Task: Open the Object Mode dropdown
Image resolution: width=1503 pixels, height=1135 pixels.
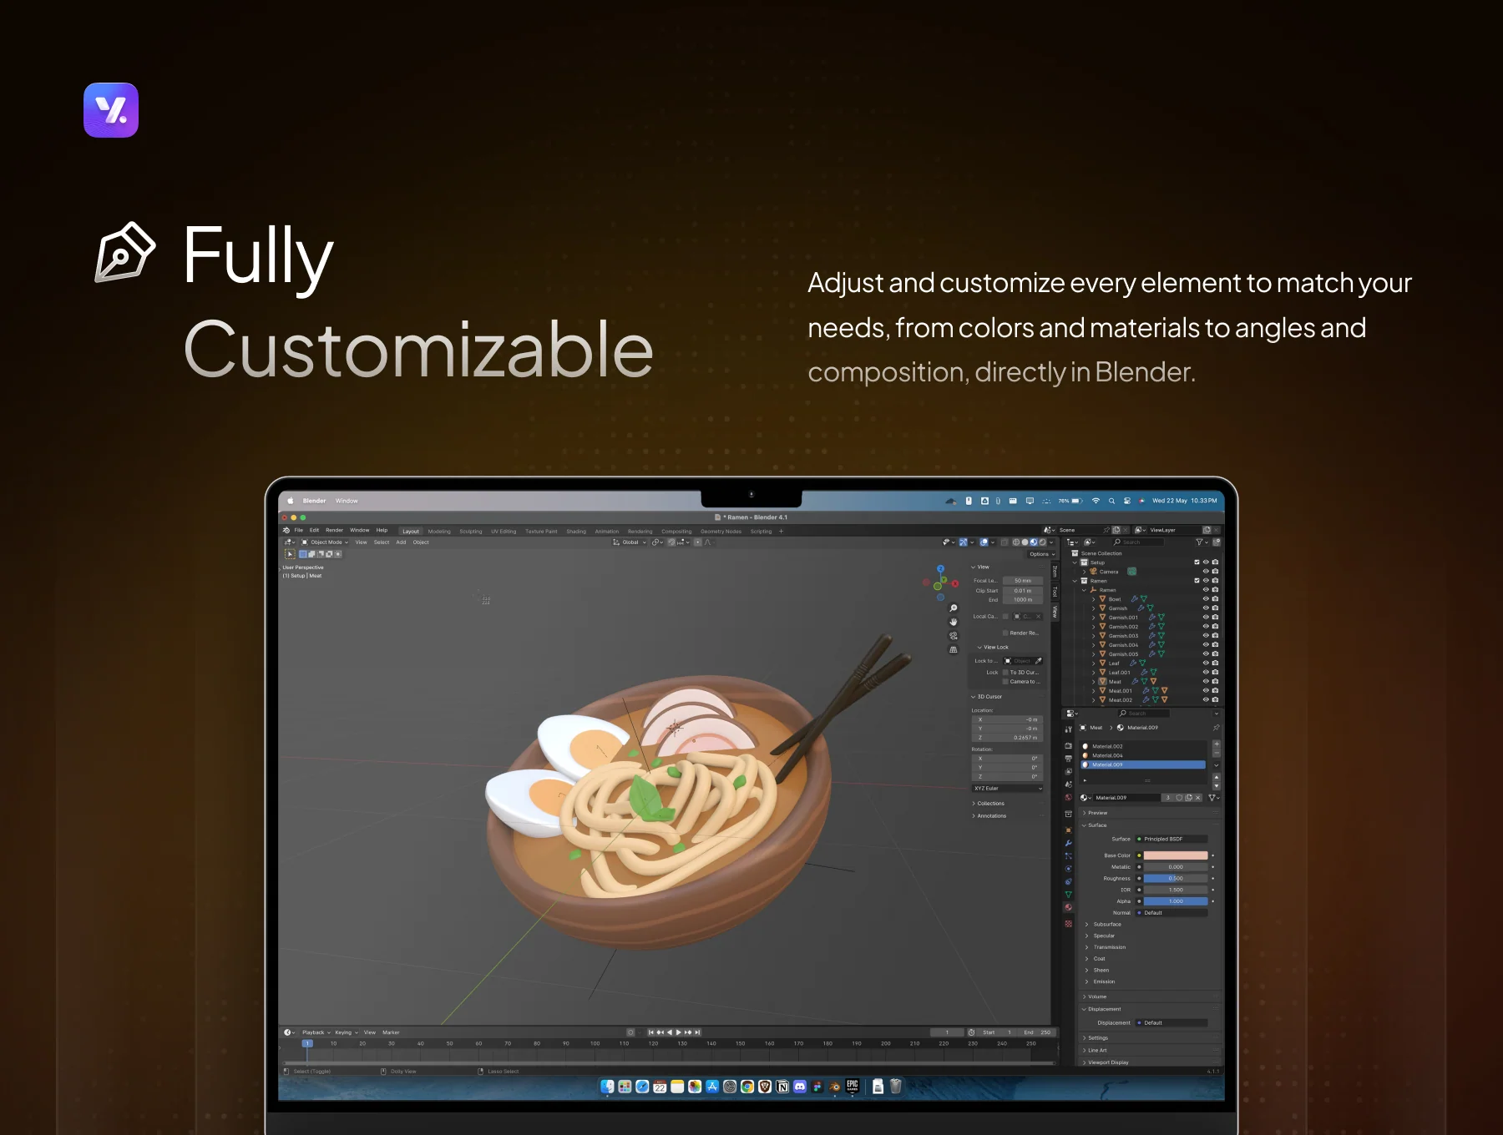Action: click(325, 542)
